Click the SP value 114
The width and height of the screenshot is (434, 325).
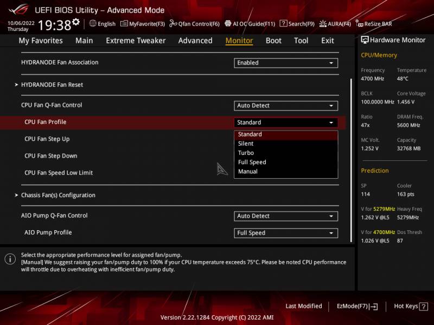365,194
